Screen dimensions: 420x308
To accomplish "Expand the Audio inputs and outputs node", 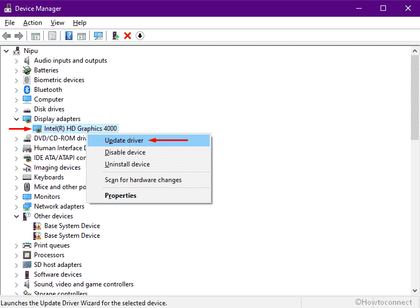I will click(x=16, y=61).
